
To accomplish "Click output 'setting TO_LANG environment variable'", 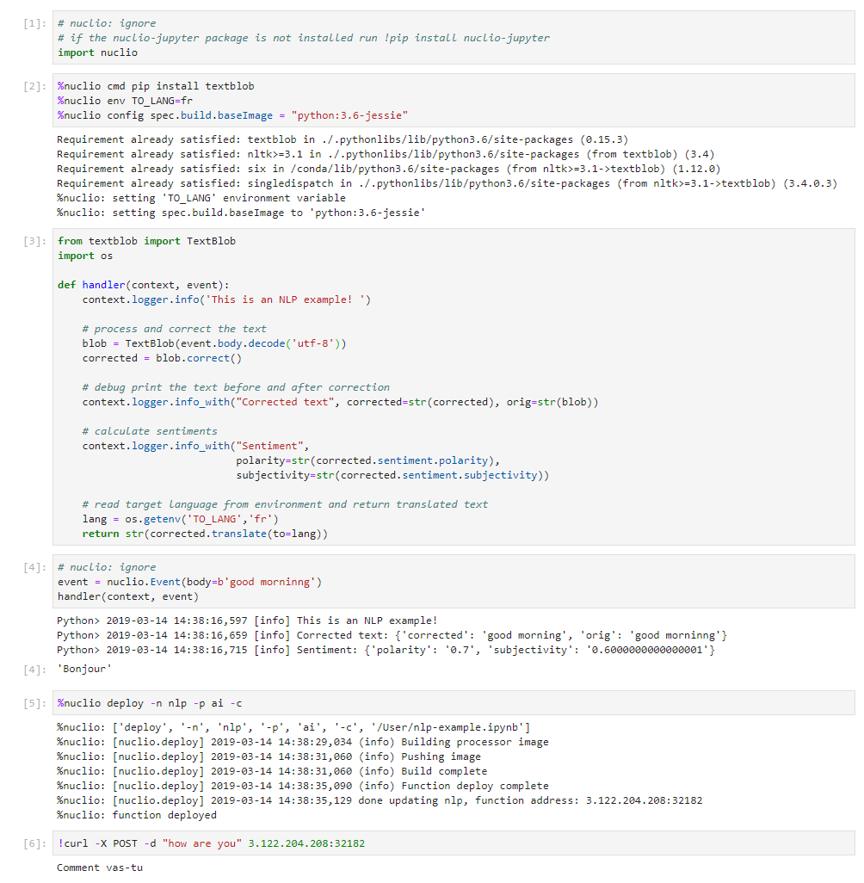I will point(201,198).
